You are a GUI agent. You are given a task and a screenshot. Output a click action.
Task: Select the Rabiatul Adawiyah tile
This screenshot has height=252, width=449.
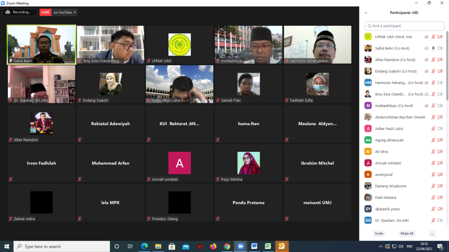tap(110, 123)
